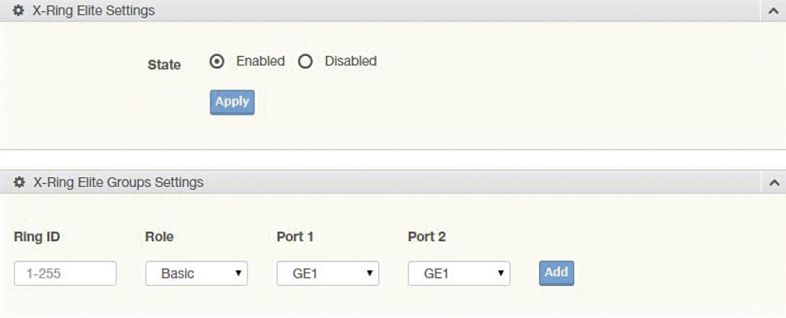Click the X-Ring Elite Settings header title
Screen dimensions: 786x318
pyautogui.click(x=93, y=11)
